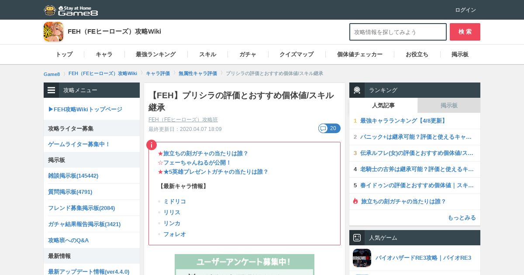Click the ログイン link
The image size is (524, 275).
[465, 10]
